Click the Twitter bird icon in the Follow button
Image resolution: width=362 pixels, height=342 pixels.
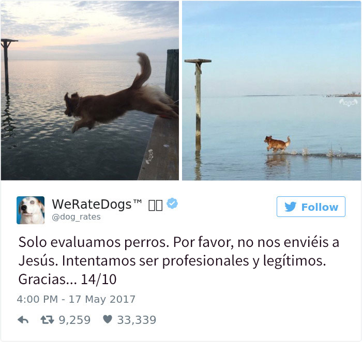pyautogui.click(x=290, y=207)
